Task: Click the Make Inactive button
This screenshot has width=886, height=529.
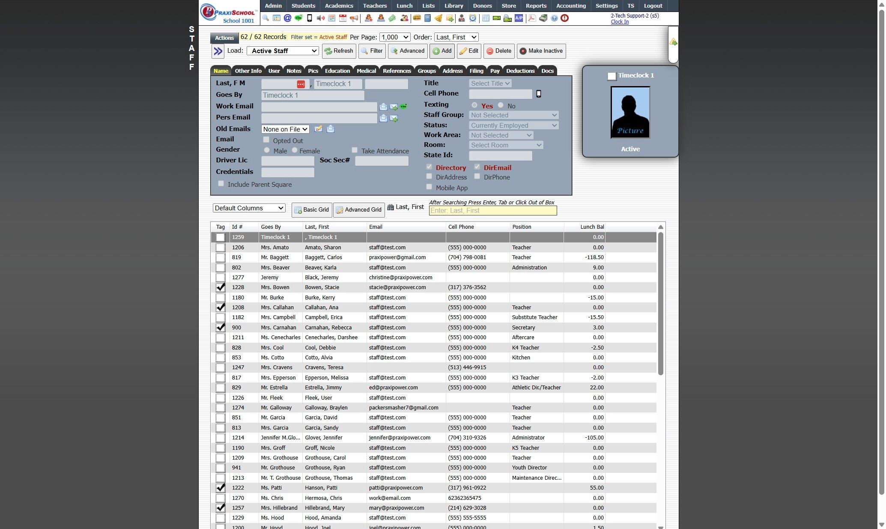Action: 541,51
